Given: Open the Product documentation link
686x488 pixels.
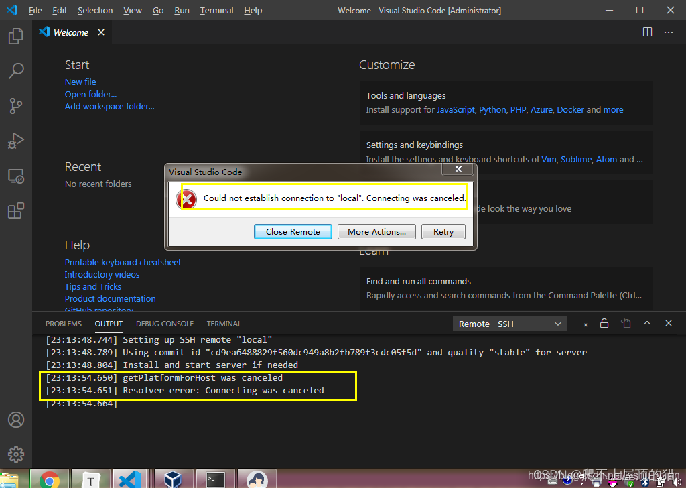Looking at the screenshot, I should (111, 298).
